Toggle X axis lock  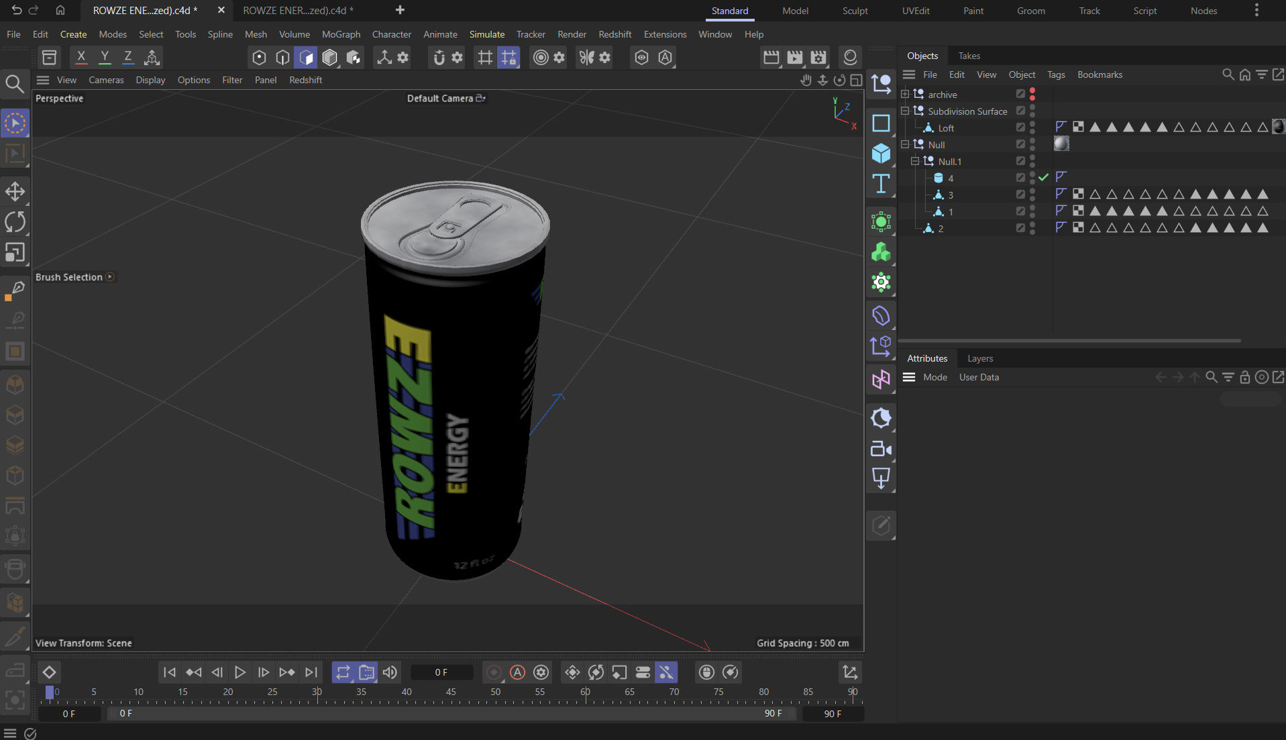click(x=81, y=58)
